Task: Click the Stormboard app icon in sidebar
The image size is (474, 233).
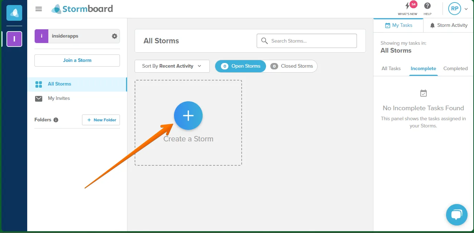Action: 14,13
